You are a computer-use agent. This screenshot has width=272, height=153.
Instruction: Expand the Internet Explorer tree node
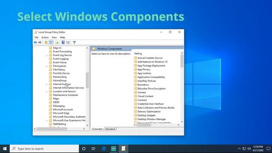(46, 84)
